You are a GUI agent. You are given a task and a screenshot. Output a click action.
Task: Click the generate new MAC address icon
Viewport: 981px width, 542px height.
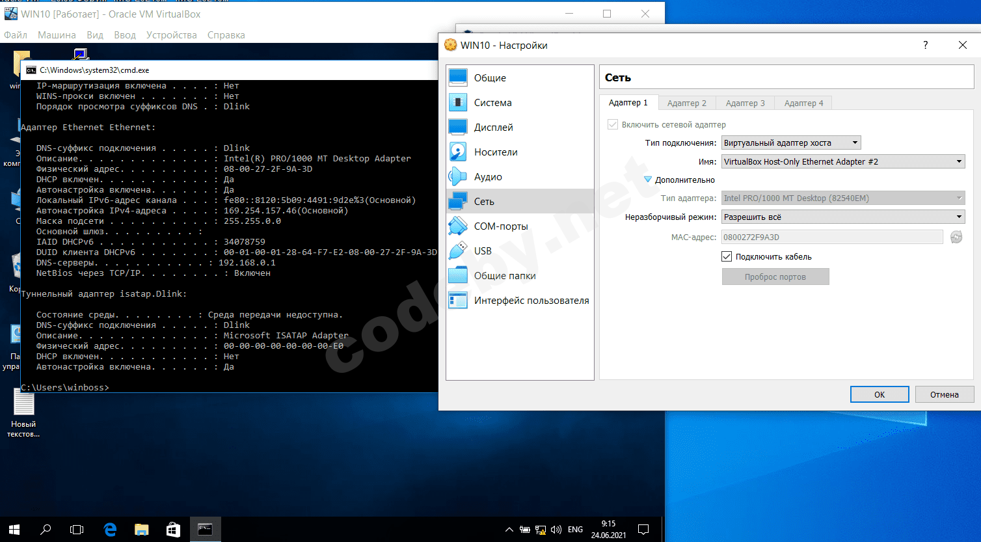[956, 237]
